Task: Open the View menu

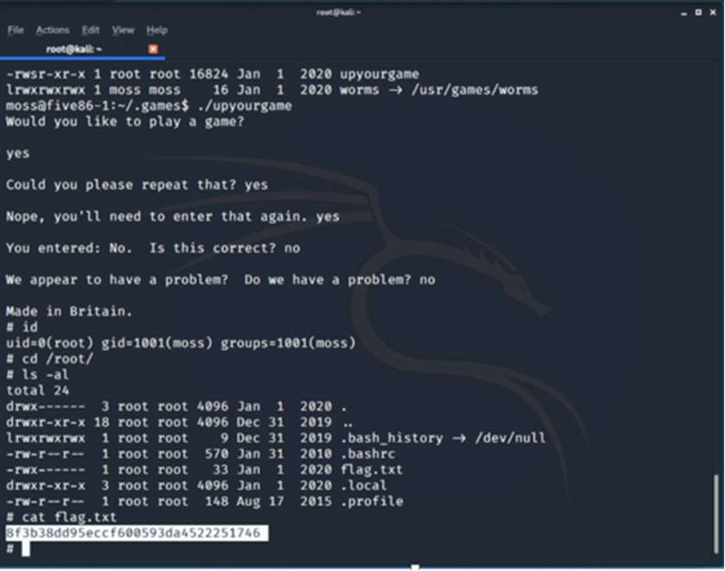Action: [121, 29]
